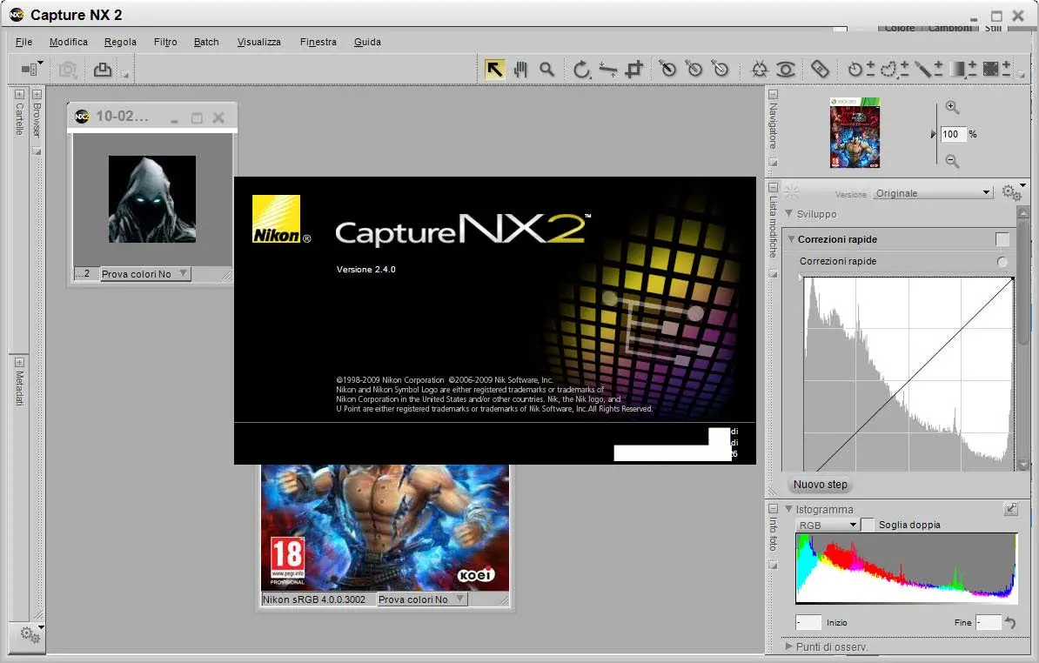Click the Correzioni rapide round indicator
This screenshot has height=663, width=1039.
click(1002, 262)
